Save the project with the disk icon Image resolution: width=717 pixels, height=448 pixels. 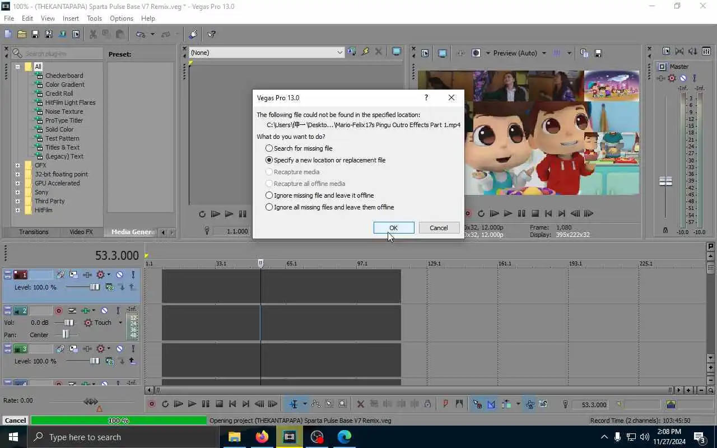35,34
